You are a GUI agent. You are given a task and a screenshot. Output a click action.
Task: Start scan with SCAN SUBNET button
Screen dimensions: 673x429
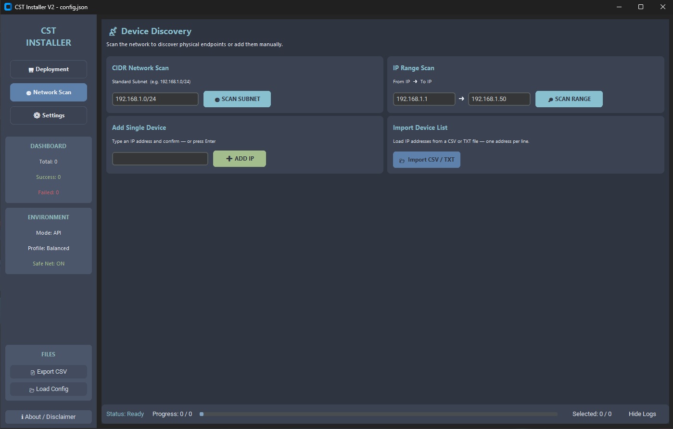pos(237,99)
